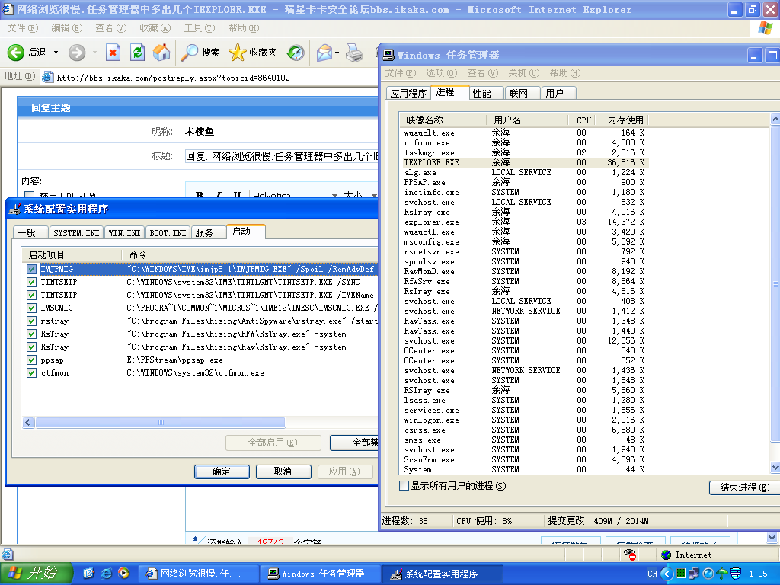Click IE Refresh icon
780x585 pixels.
[137, 53]
